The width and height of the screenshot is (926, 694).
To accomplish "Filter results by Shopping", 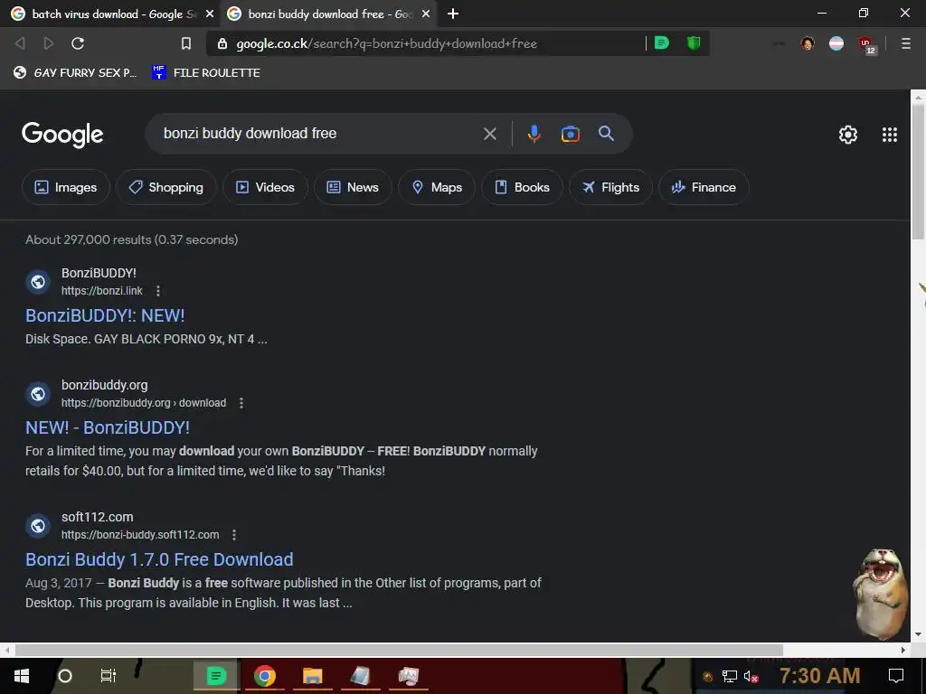I will [x=166, y=187].
